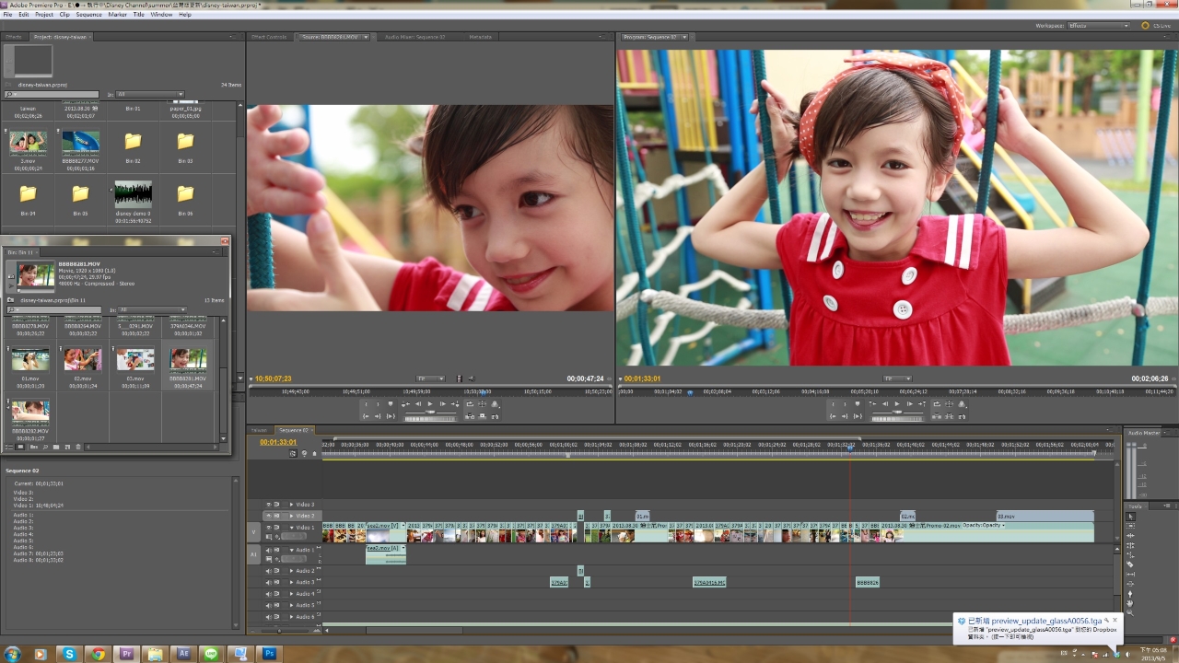This screenshot has width=1179, height=663.
Task: Hide the Video 1 track output
Action: [x=270, y=528]
